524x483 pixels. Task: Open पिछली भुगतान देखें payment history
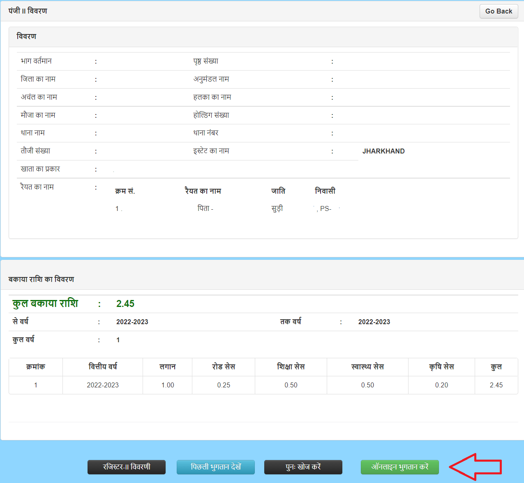point(216,467)
